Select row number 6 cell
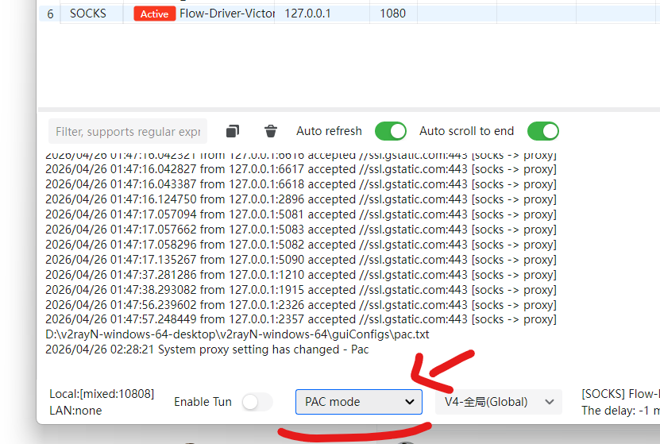The height and width of the screenshot is (444, 660). point(50,14)
